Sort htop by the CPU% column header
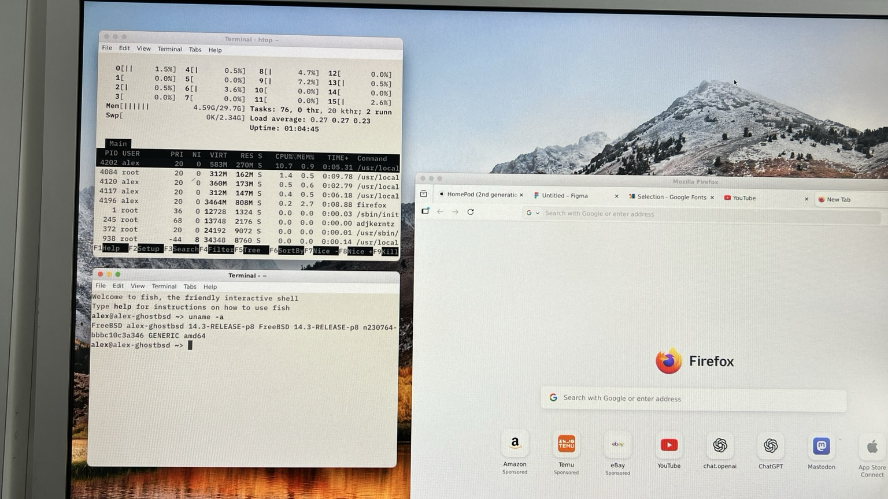This screenshot has height=499, width=888. [284, 157]
